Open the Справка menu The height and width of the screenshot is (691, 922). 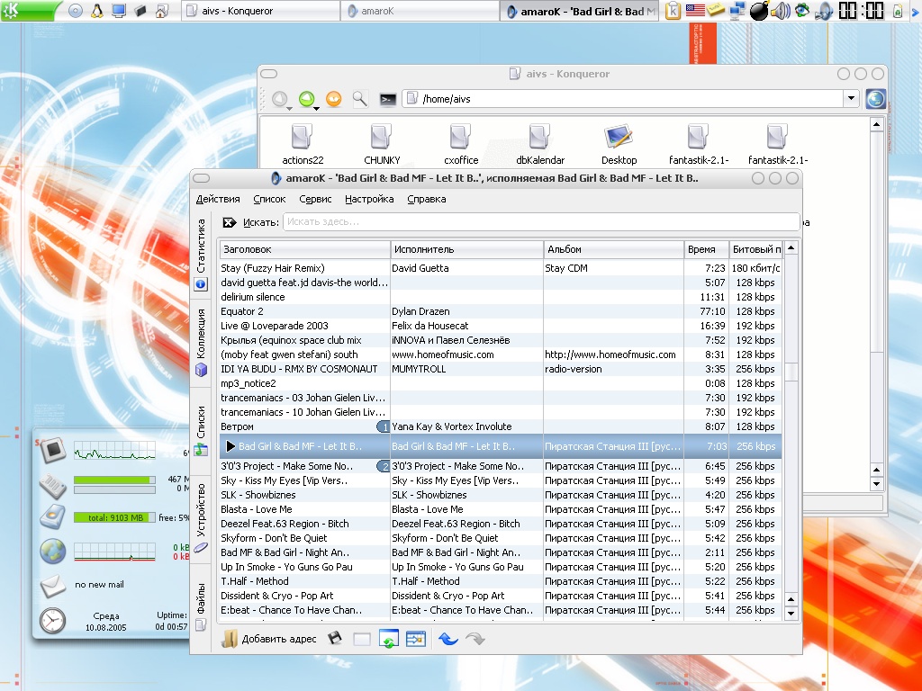click(426, 199)
